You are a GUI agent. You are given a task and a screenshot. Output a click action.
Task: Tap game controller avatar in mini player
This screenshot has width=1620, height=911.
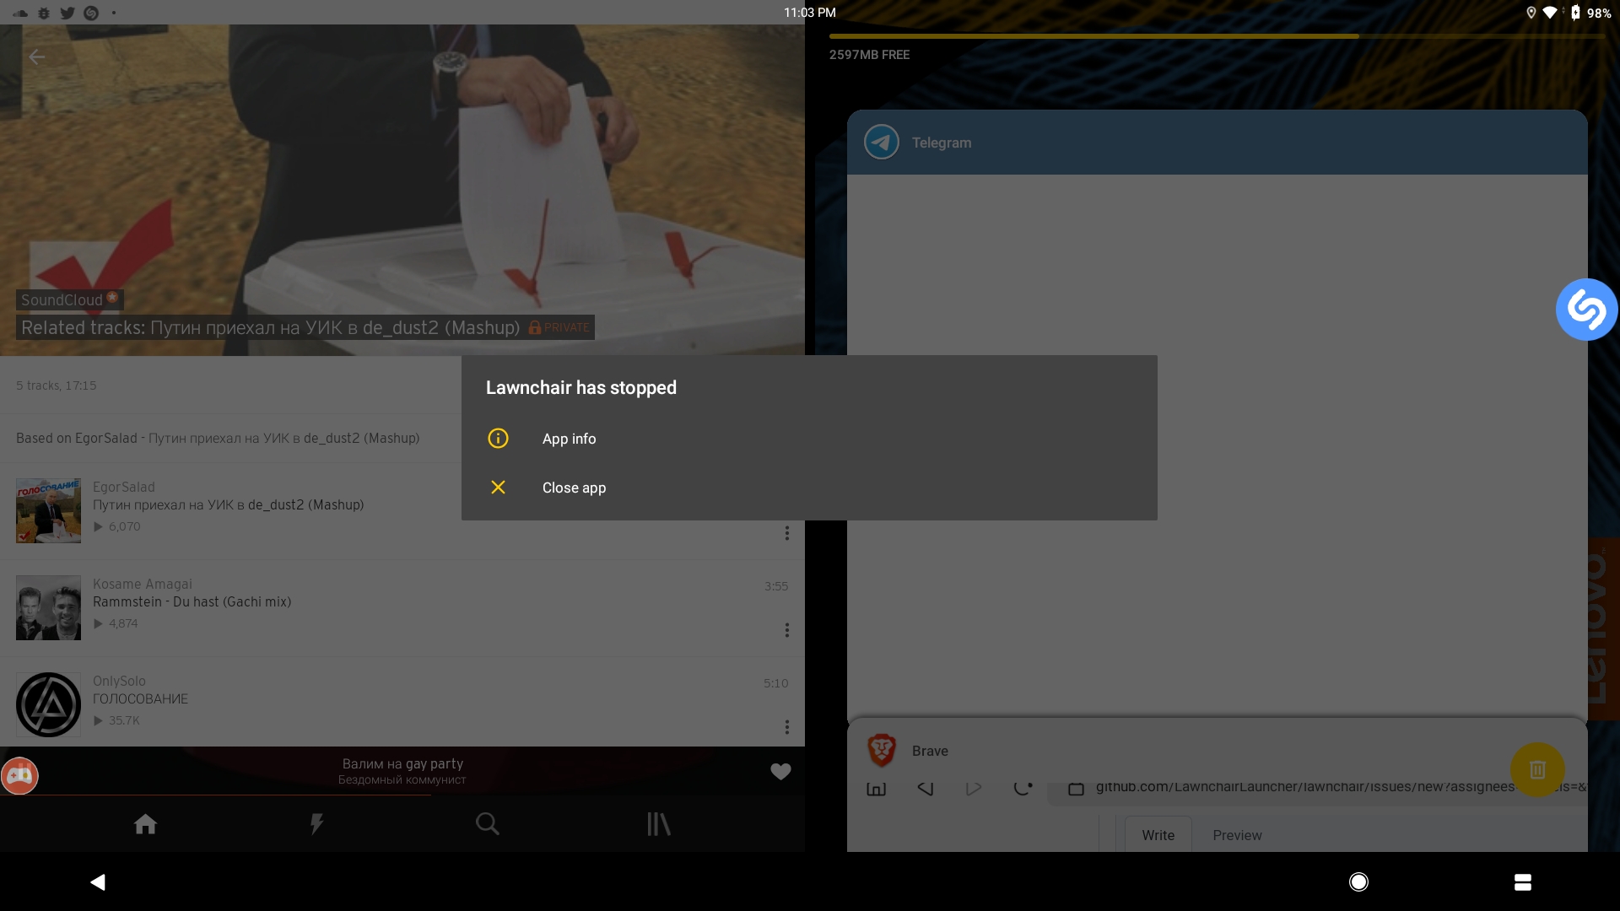[x=19, y=775]
